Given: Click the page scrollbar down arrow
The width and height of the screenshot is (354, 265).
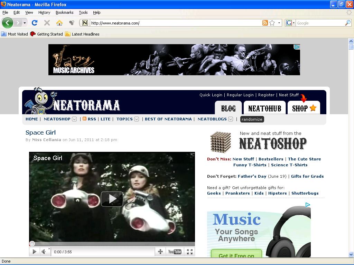Looking at the screenshot, I should click(x=351, y=254).
